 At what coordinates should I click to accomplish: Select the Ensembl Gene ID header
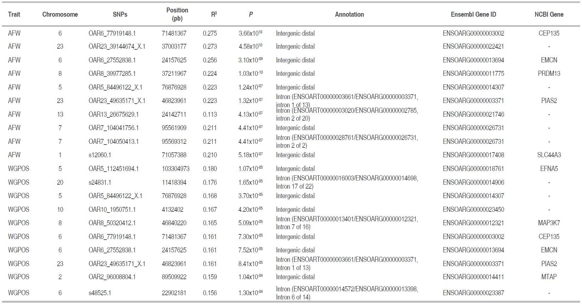[473, 14]
